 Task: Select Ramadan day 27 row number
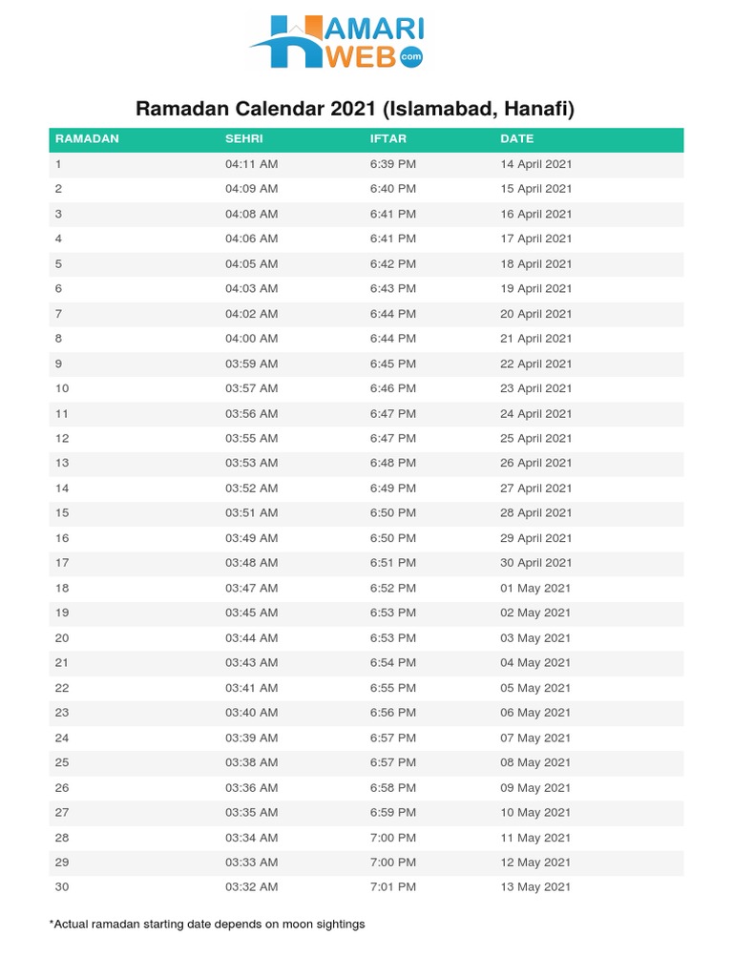pyautogui.click(x=61, y=813)
